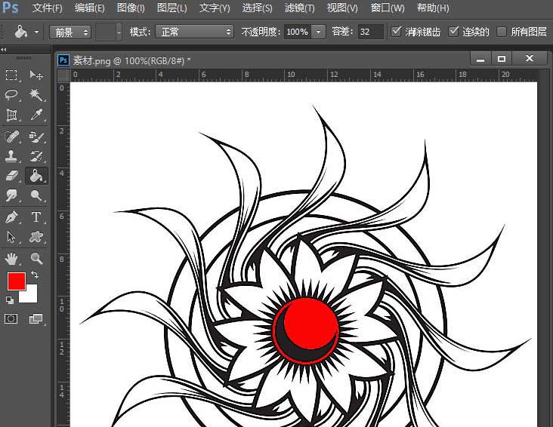Click the Zoom tool magnifier
553x427 pixels.
[x=36, y=259]
